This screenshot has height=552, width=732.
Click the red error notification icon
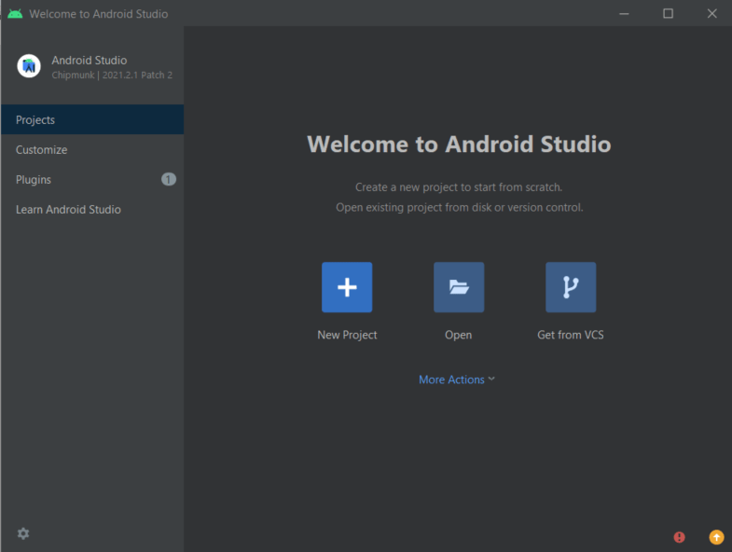click(x=679, y=537)
